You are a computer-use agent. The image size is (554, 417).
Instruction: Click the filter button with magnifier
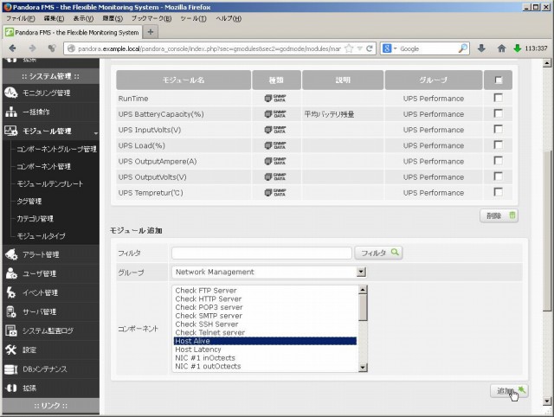coord(378,253)
